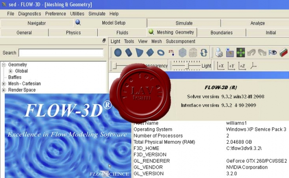The image size is (289, 178).
Task: Switch to isometric axis view
Action: 253,66
